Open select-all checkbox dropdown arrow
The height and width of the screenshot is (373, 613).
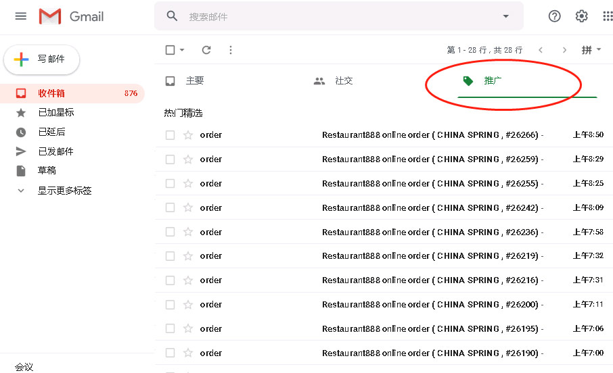pos(182,50)
